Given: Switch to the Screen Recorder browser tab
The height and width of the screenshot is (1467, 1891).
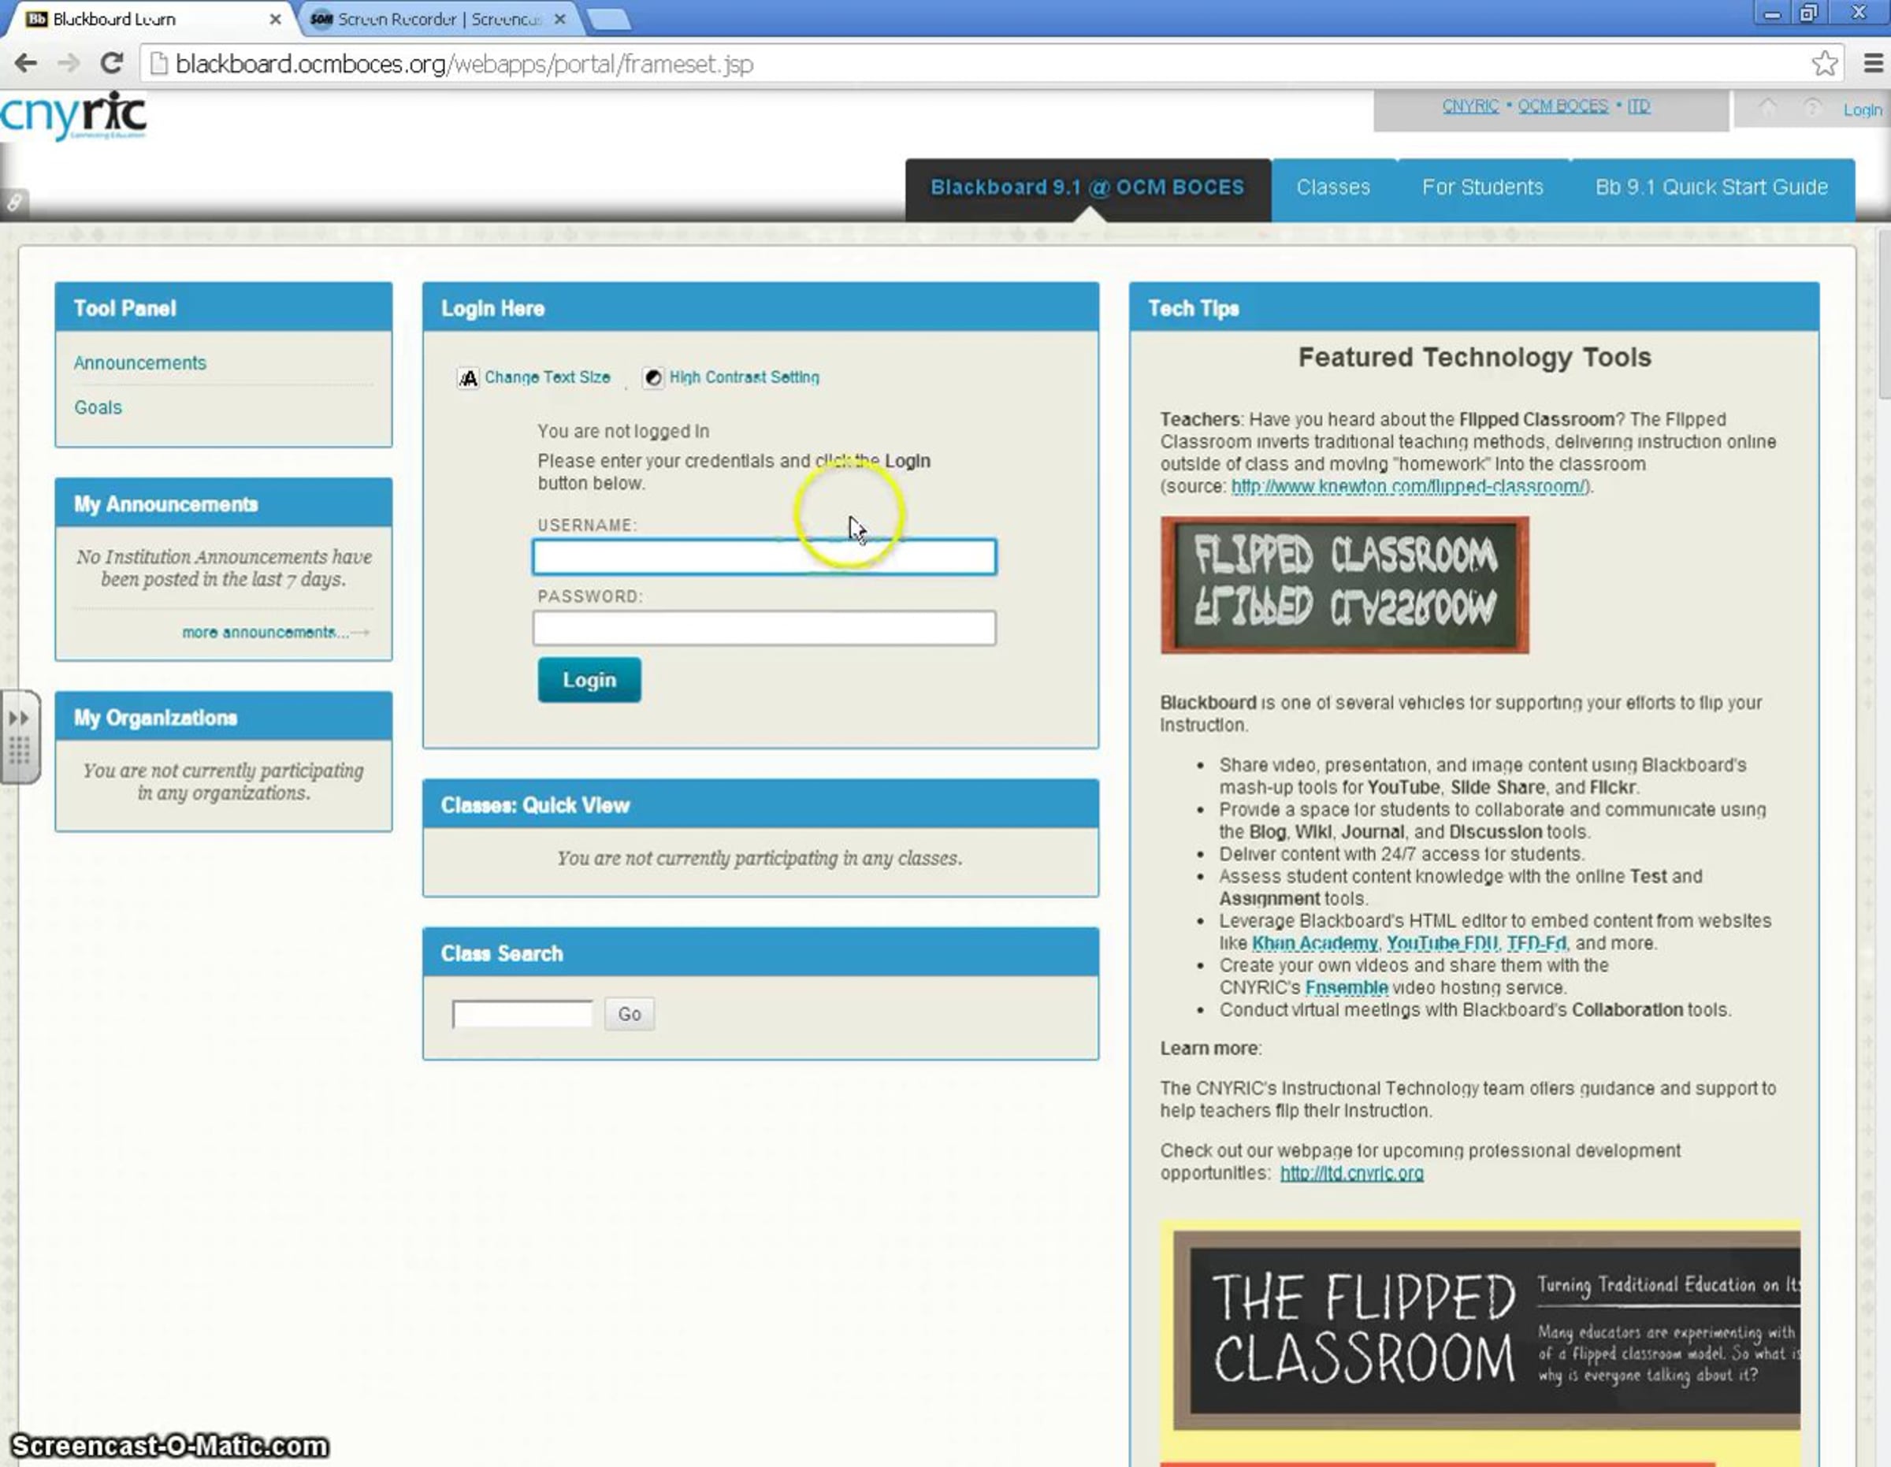Looking at the screenshot, I should click(x=438, y=19).
